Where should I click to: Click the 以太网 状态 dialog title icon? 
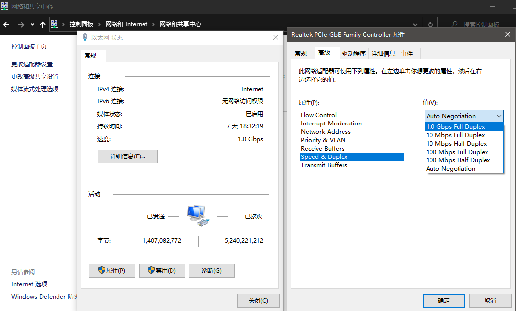pos(85,37)
